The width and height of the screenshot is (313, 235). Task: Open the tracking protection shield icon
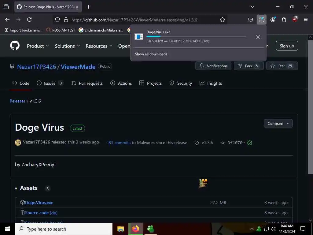(57, 20)
